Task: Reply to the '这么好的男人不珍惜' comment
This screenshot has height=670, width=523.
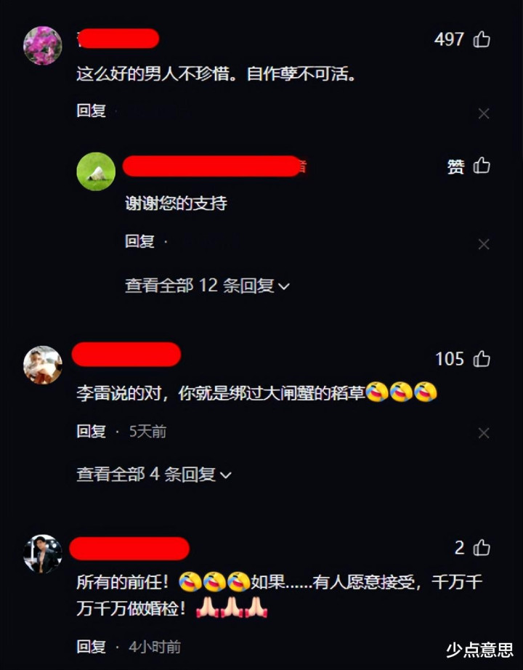Action: click(91, 110)
